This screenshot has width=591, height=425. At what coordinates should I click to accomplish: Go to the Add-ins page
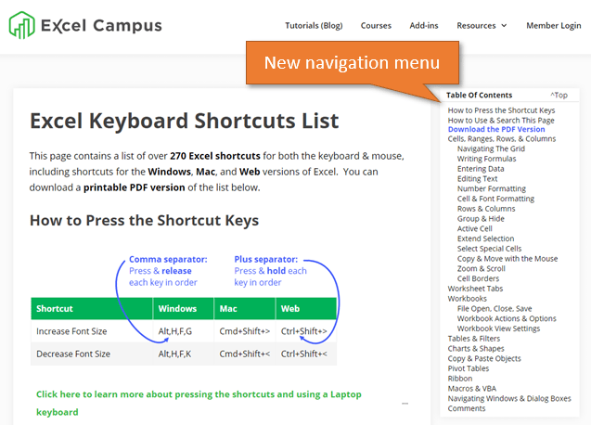click(x=425, y=26)
